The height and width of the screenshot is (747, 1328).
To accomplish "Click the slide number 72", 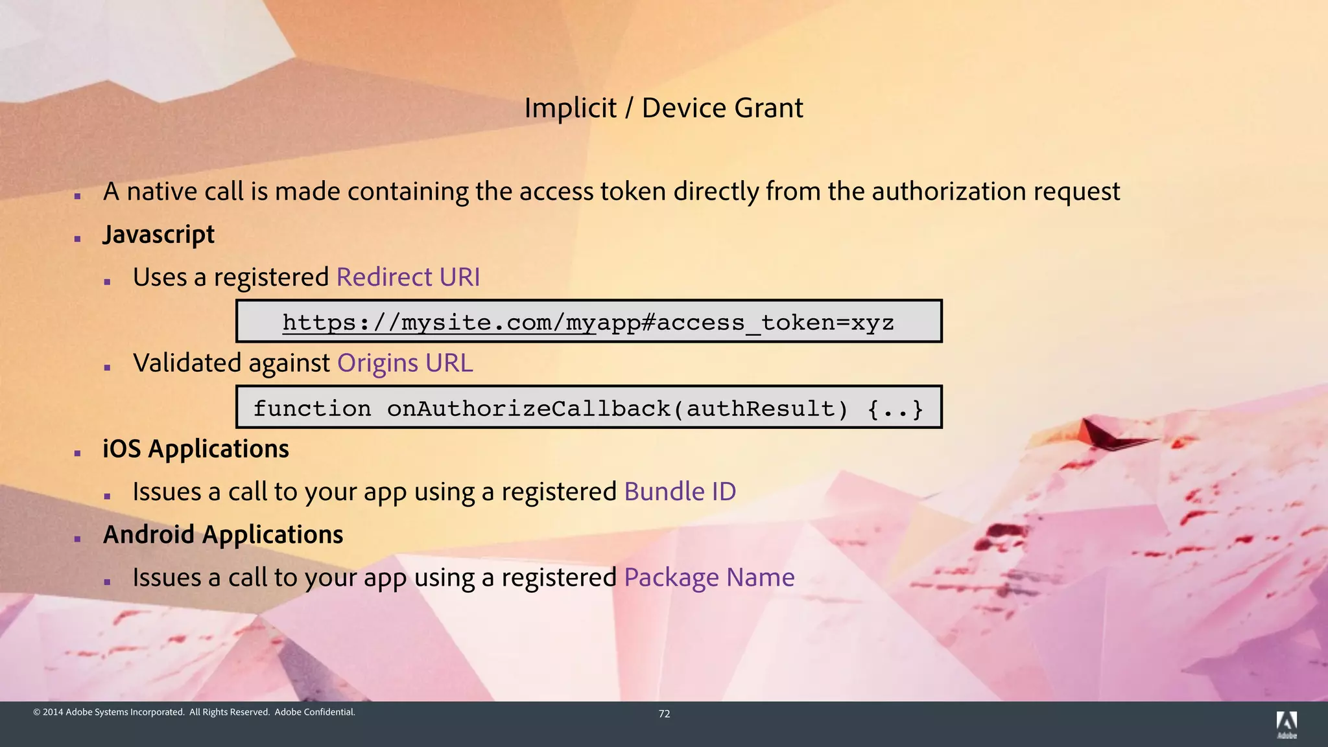I will (x=664, y=714).
